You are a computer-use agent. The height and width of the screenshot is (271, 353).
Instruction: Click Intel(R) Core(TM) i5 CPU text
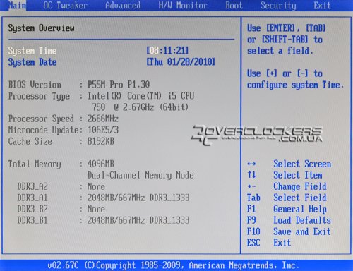140,96
